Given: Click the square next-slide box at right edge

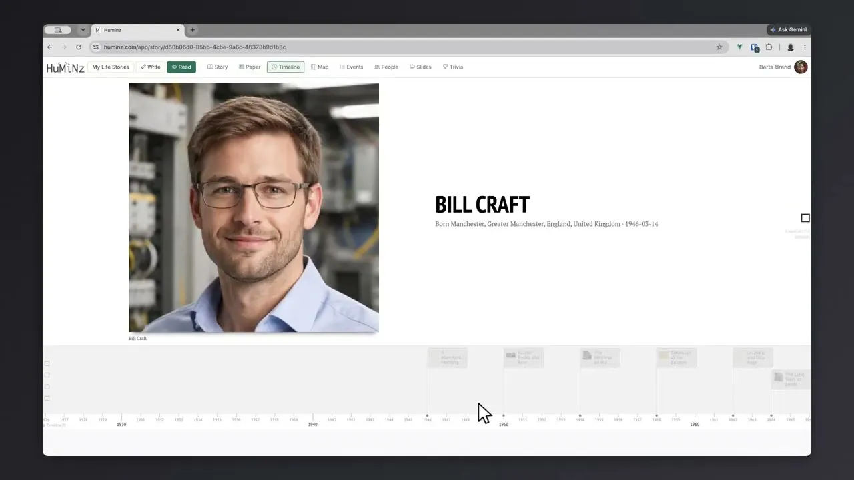Looking at the screenshot, I should (x=805, y=218).
